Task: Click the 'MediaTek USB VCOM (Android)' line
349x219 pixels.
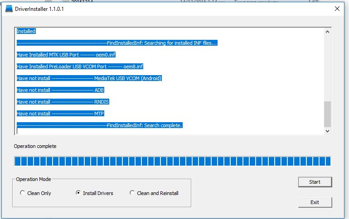Action: 89,78
